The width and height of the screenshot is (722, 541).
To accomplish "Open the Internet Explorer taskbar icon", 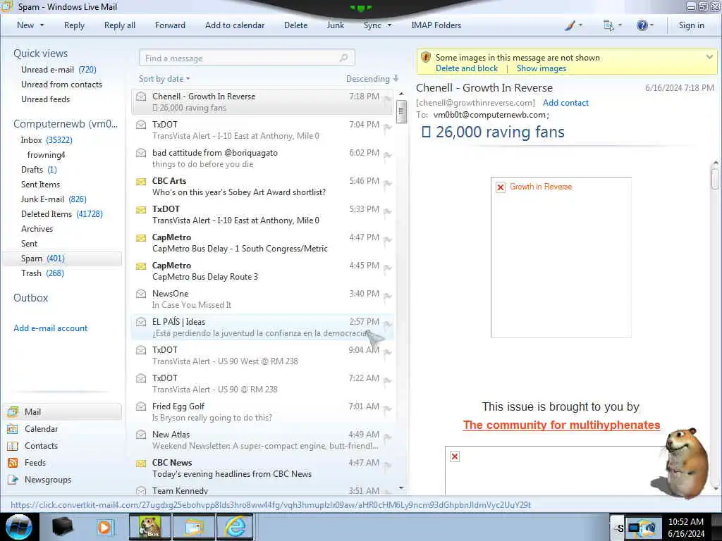I will (x=235, y=527).
